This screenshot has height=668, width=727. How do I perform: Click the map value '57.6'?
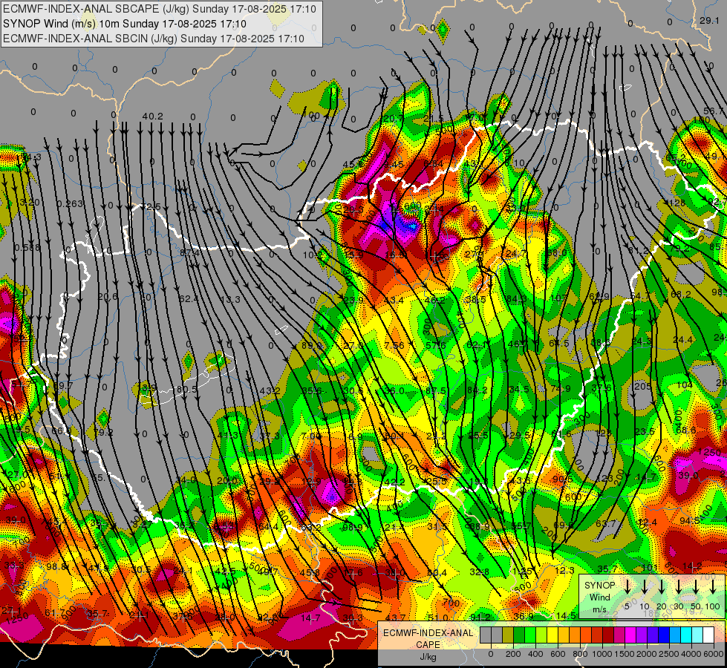click(x=436, y=345)
